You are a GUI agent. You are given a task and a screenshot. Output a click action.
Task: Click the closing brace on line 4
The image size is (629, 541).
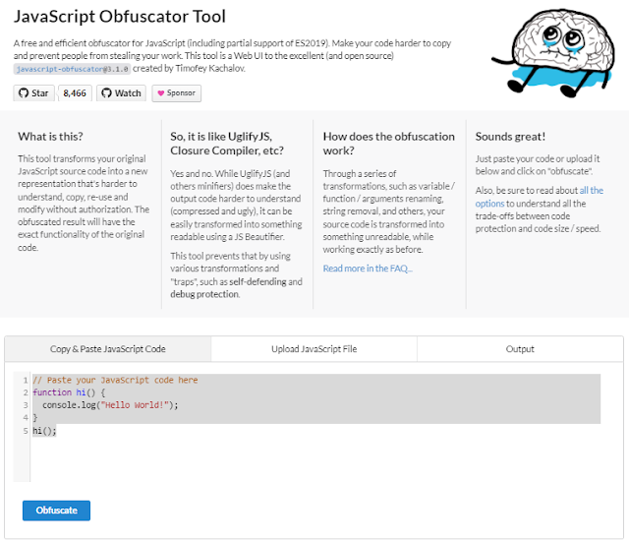click(35, 418)
